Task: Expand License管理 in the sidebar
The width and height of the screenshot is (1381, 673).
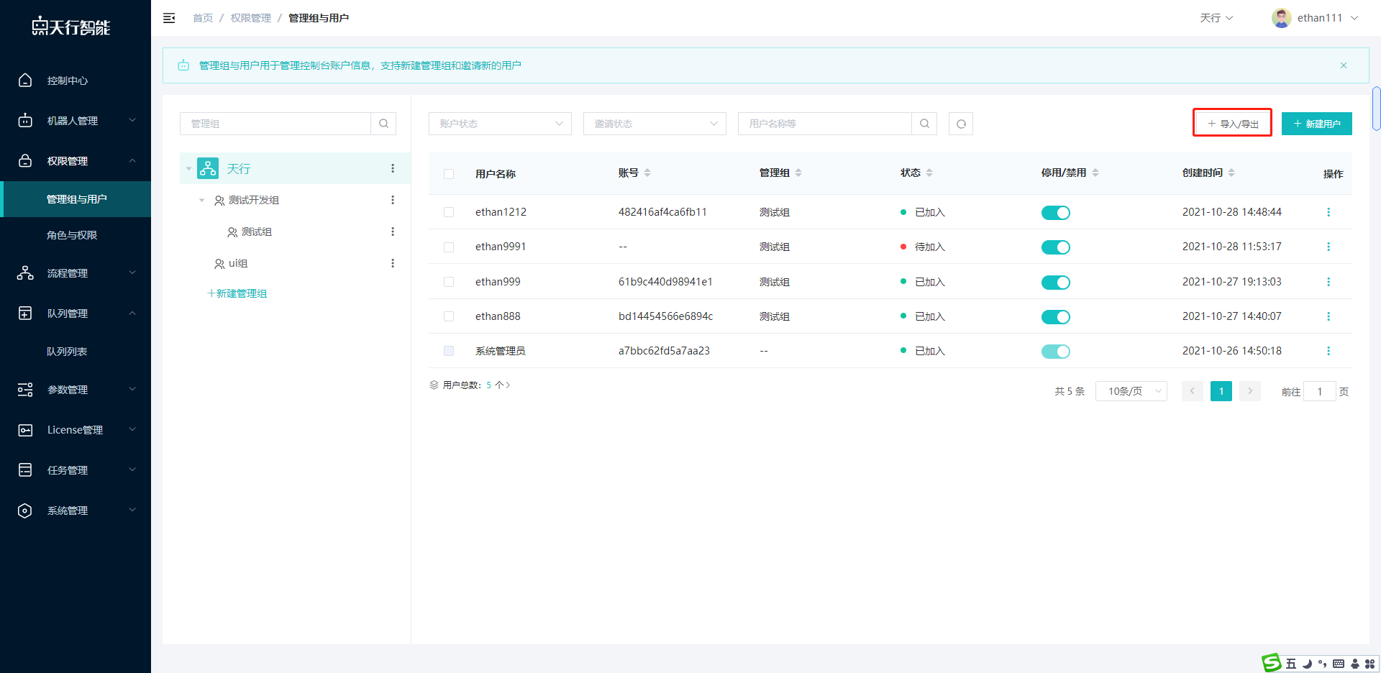Action: (76, 430)
